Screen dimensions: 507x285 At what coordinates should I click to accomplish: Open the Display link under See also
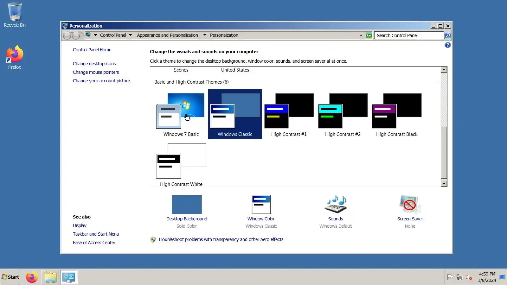tap(80, 225)
